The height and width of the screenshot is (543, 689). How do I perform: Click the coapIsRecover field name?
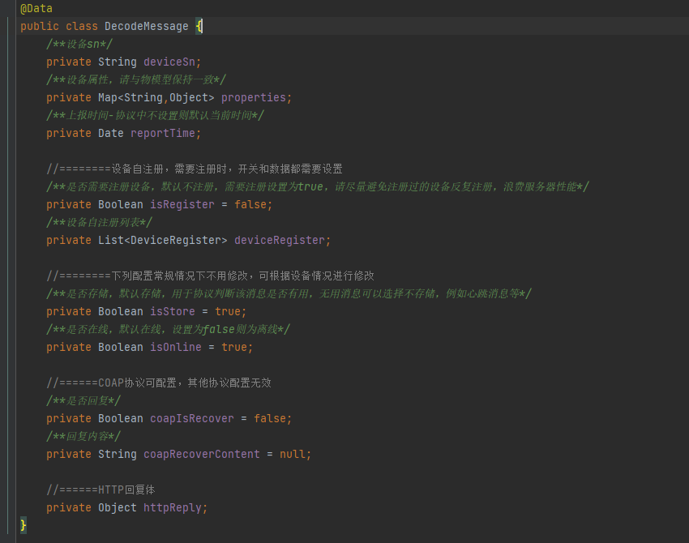point(191,418)
